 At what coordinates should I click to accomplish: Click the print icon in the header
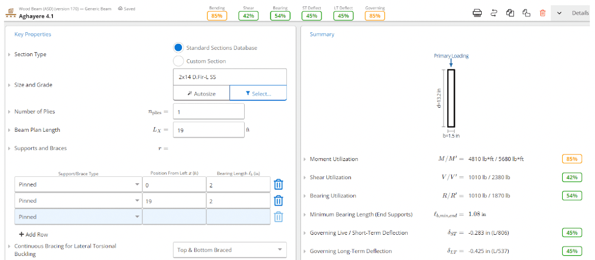click(x=477, y=13)
